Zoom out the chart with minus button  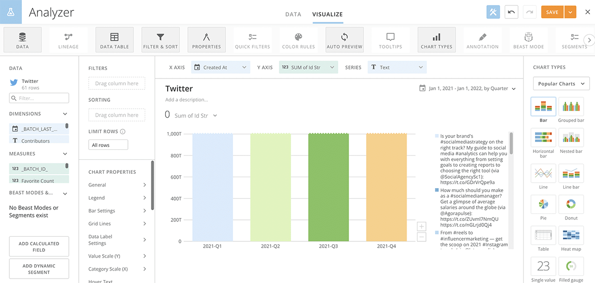pos(421,237)
